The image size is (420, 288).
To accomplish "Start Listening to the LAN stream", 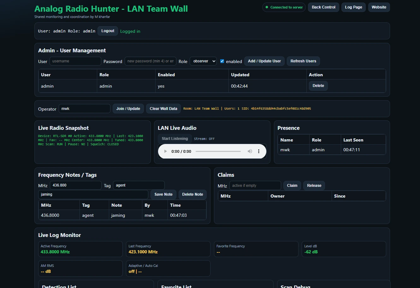I will (x=175, y=139).
